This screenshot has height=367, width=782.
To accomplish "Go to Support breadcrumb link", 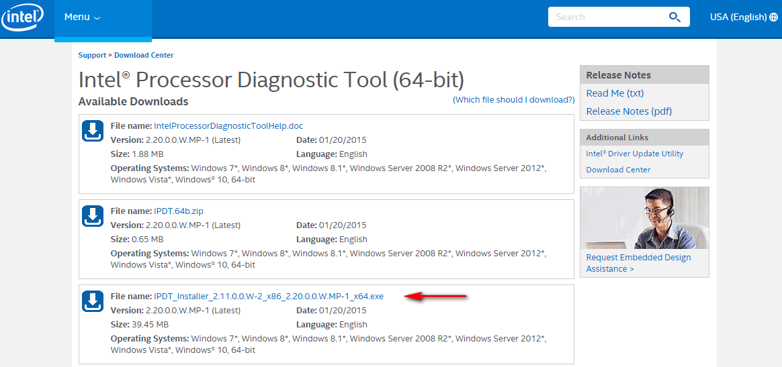I will pos(92,55).
